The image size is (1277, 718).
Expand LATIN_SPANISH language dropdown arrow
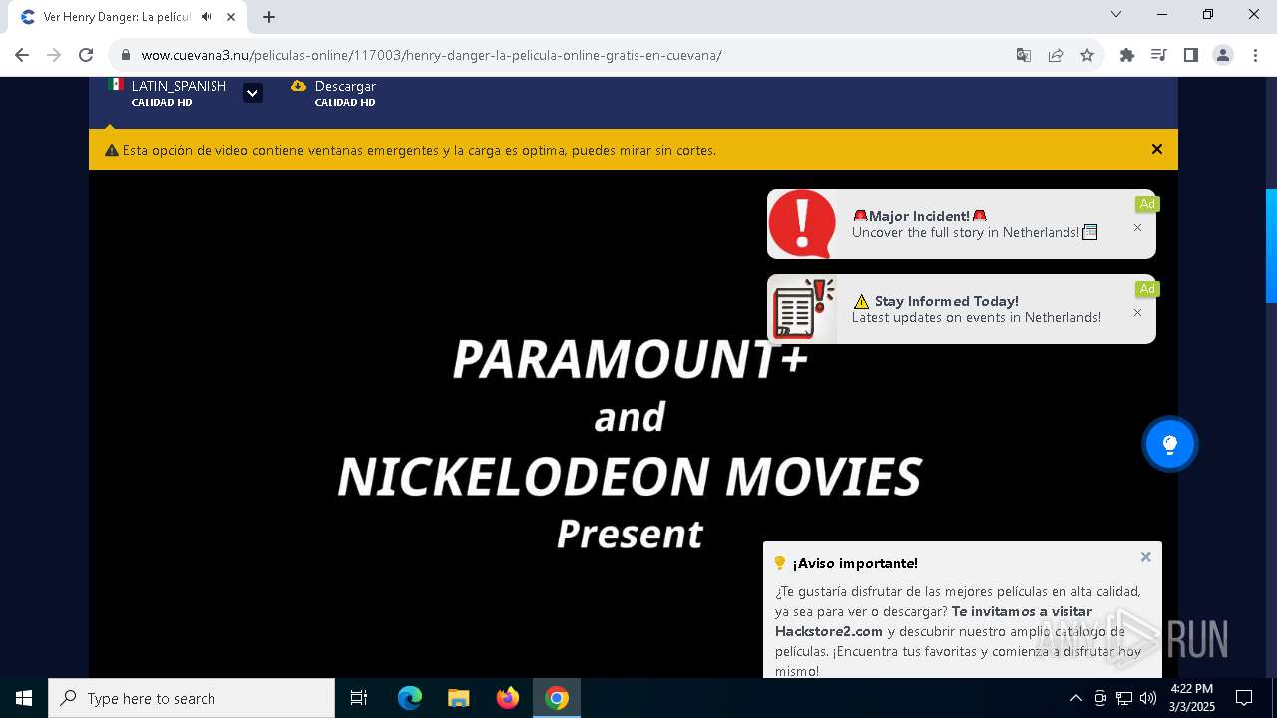click(253, 93)
